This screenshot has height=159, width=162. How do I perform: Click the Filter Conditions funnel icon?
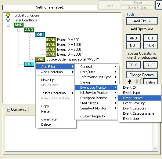pos(8,20)
